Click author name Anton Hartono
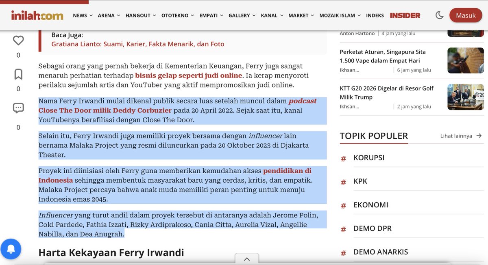488x265 pixels. pyautogui.click(x=357, y=33)
